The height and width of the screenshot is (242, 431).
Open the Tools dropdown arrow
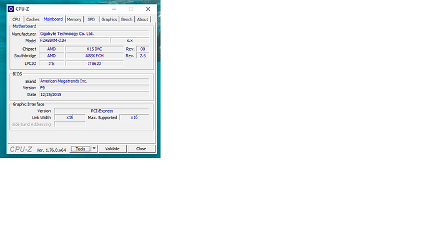[94, 148]
